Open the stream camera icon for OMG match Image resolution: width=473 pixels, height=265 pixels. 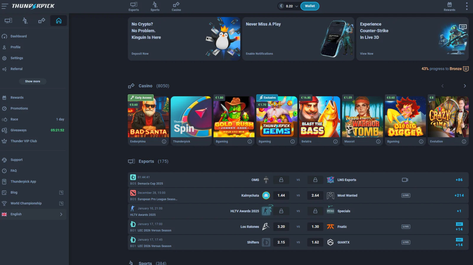tap(405, 180)
